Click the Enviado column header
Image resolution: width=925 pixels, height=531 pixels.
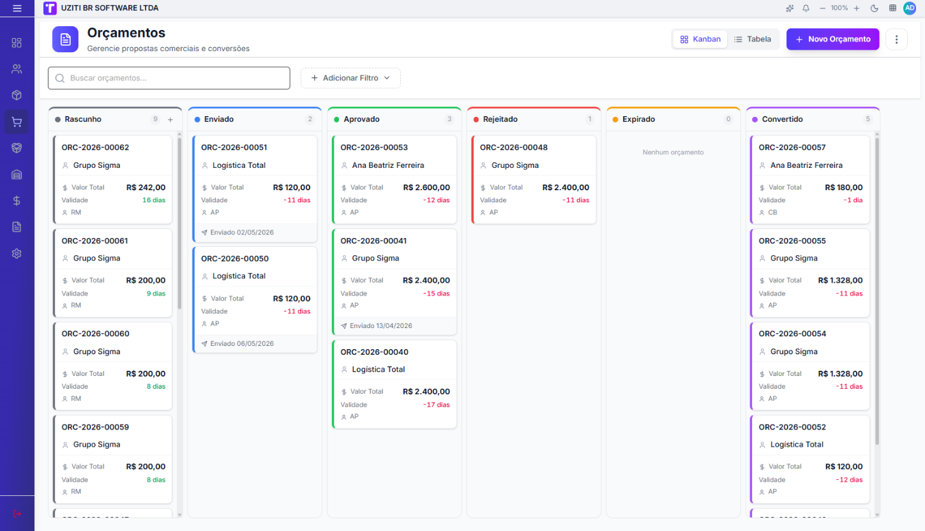click(255, 119)
